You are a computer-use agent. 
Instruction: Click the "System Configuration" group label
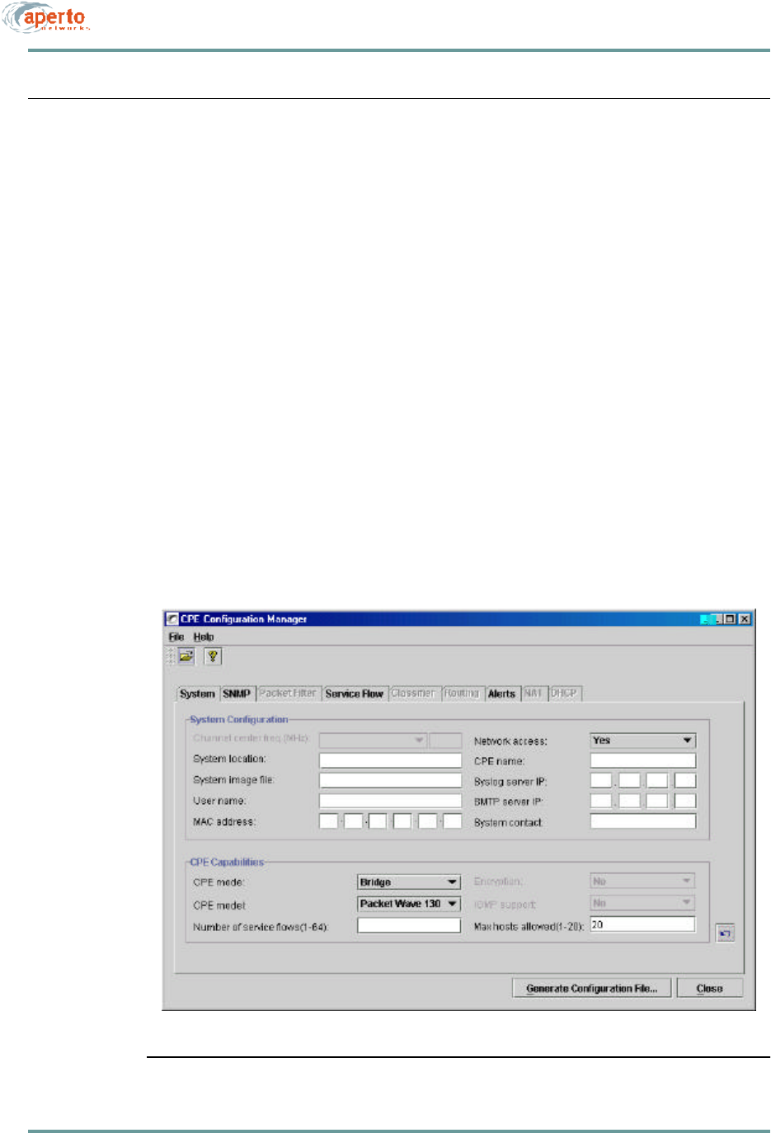[x=239, y=720]
